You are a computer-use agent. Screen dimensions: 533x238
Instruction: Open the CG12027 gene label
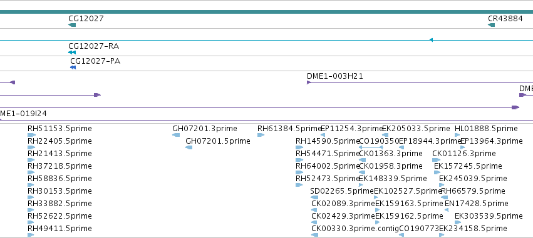(x=86, y=19)
